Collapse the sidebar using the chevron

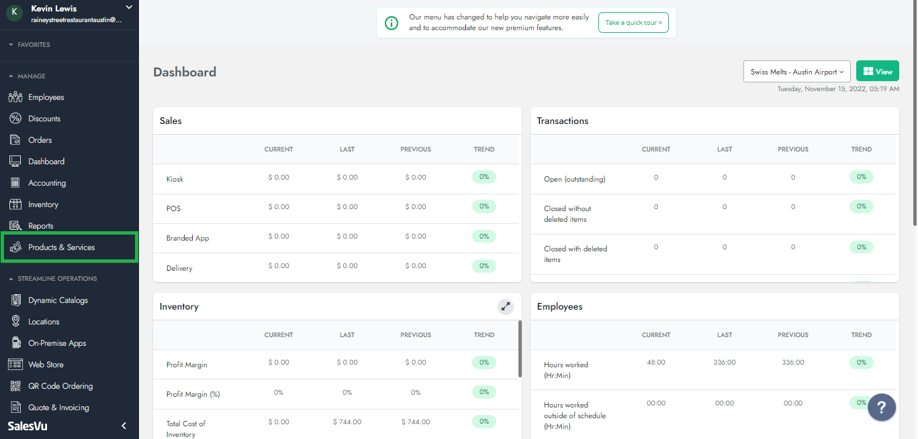pyautogui.click(x=124, y=426)
